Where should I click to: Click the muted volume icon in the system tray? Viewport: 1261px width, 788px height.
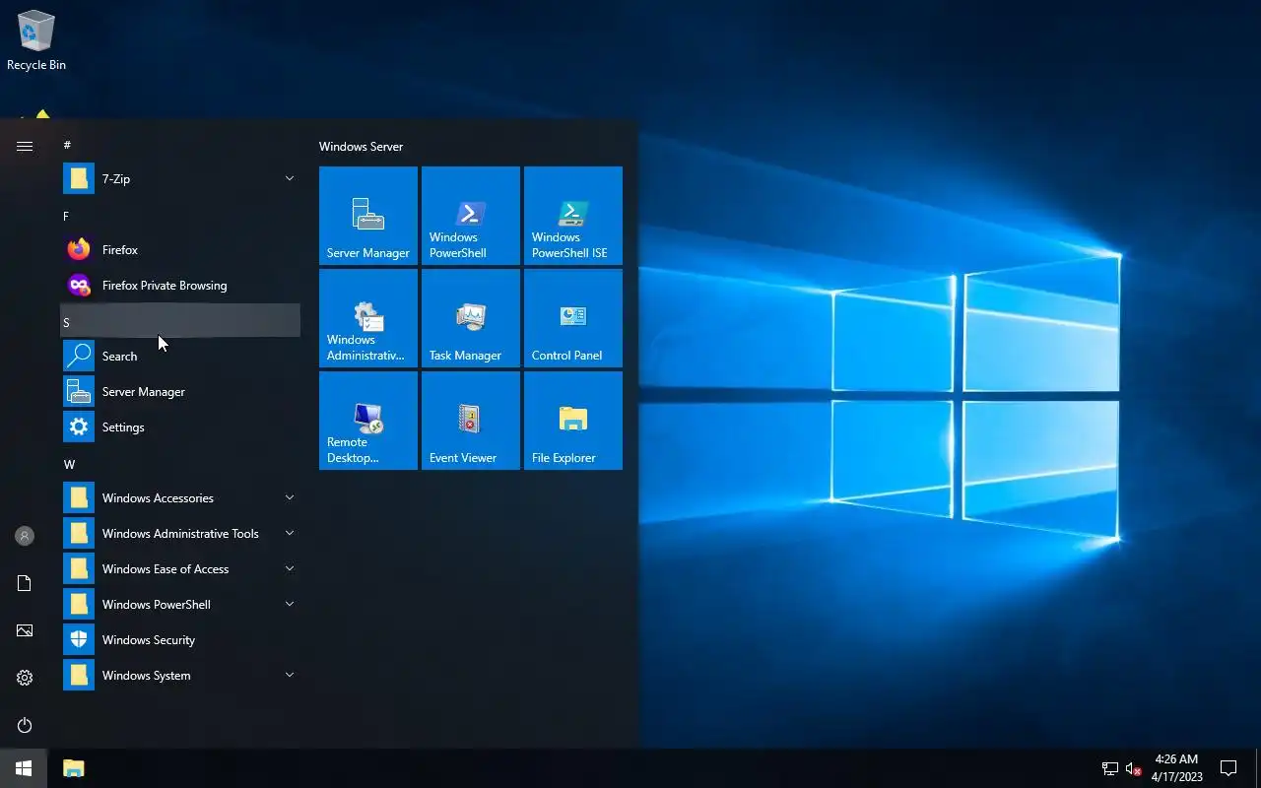[1134, 769]
